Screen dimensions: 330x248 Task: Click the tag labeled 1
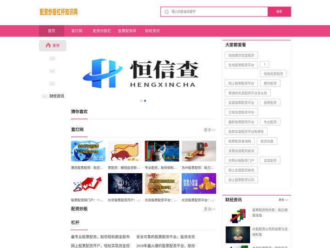(x=264, y=64)
